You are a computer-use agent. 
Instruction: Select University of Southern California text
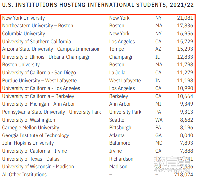[36, 42]
